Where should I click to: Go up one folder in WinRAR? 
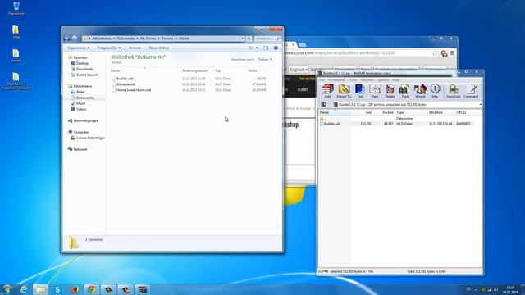click(x=323, y=104)
